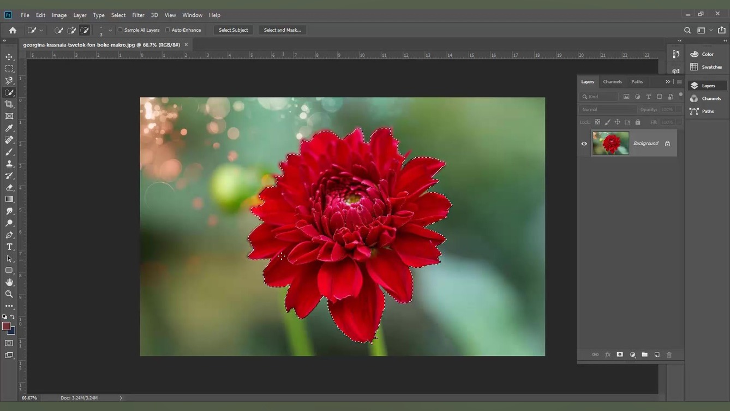Image resolution: width=730 pixels, height=411 pixels.
Task: Click the foreground color swatch
Action: 6,326
